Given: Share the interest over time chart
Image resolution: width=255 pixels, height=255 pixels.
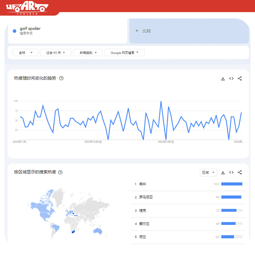Looking at the screenshot, I should (x=240, y=78).
